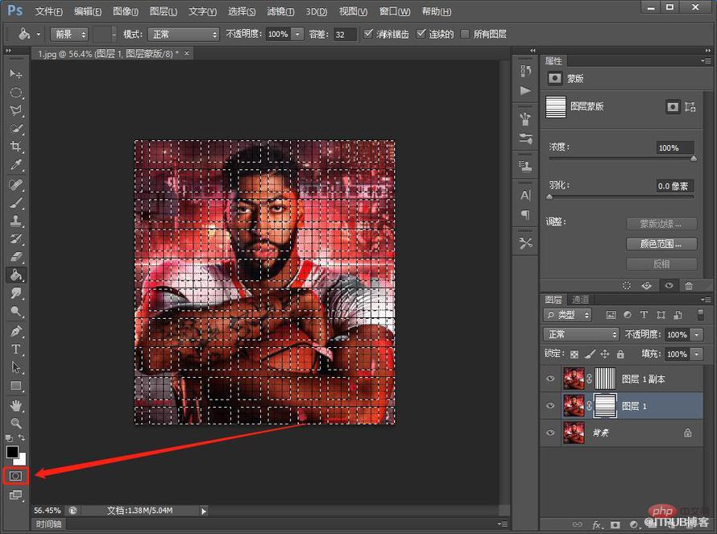Select the Horizontal Type tool

[16, 350]
